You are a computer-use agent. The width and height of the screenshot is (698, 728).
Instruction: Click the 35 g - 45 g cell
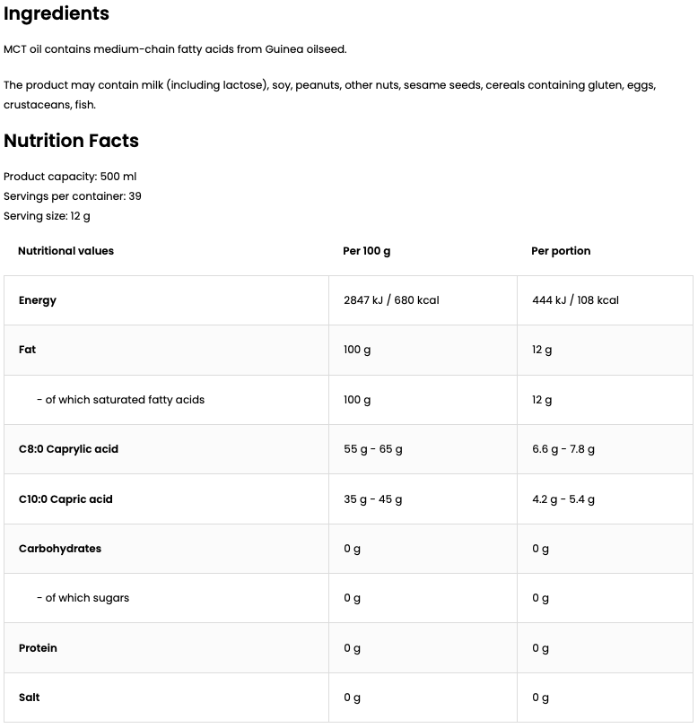372,499
